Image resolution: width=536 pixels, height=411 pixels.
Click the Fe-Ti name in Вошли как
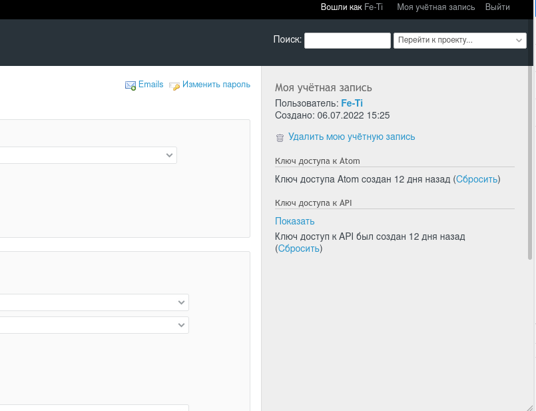point(373,8)
